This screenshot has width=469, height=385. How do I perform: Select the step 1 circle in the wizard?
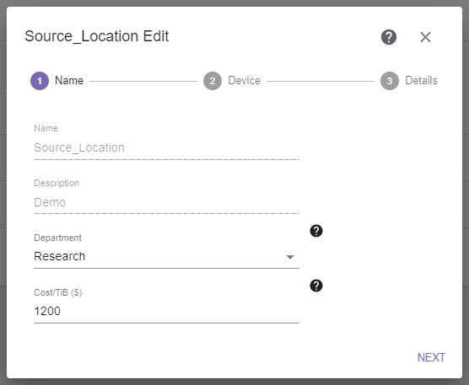pyautogui.click(x=40, y=81)
